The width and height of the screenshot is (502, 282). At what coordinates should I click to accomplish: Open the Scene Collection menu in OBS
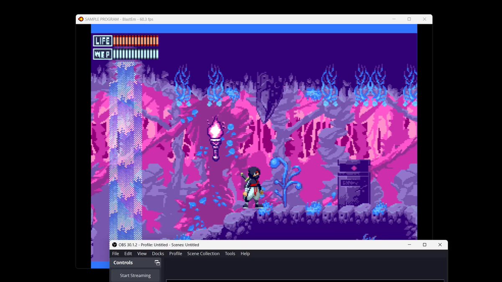coord(203,254)
